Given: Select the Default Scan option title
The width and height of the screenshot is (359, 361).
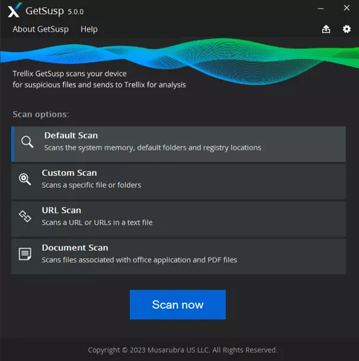Looking at the screenshot, I should (x=71, y=136).
